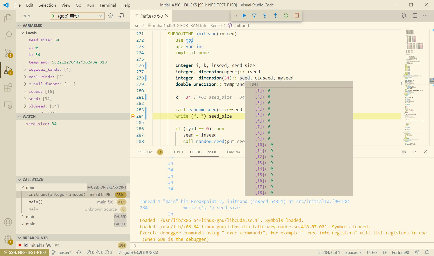
Task: Open editor More Actions menu
Action: point(425,16)
